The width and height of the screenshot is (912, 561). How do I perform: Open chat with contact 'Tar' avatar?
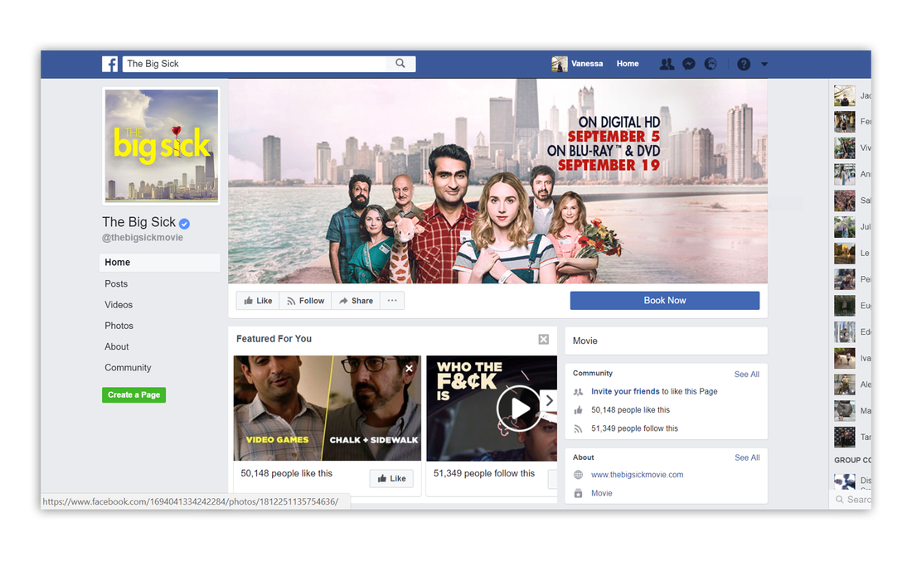pyautogui.click(x=845, y=438)
